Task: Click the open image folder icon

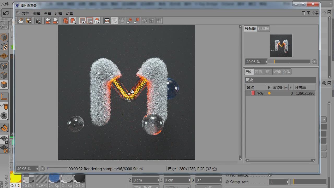Action: 21,21
